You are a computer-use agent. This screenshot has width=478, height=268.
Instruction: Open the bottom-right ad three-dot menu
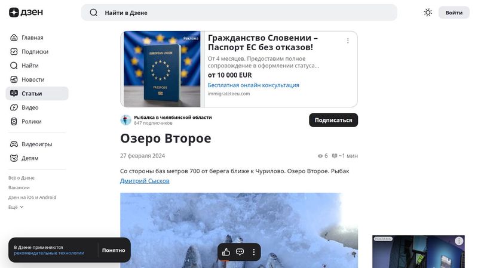pos(459,241)
